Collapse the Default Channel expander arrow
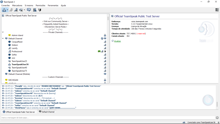 click(3, 38)
